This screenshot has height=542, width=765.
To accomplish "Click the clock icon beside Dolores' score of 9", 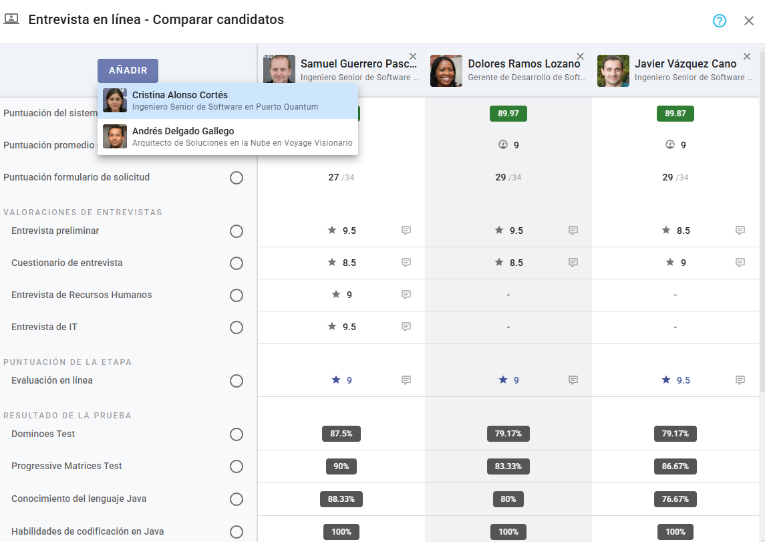I will pos(498,144).
